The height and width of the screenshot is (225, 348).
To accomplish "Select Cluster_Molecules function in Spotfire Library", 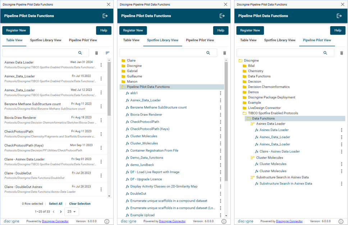I will [x=144, y=143].
